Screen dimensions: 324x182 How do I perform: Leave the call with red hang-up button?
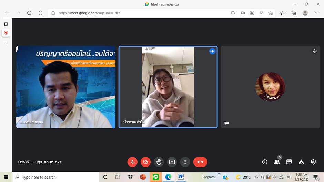pos(200,162)
